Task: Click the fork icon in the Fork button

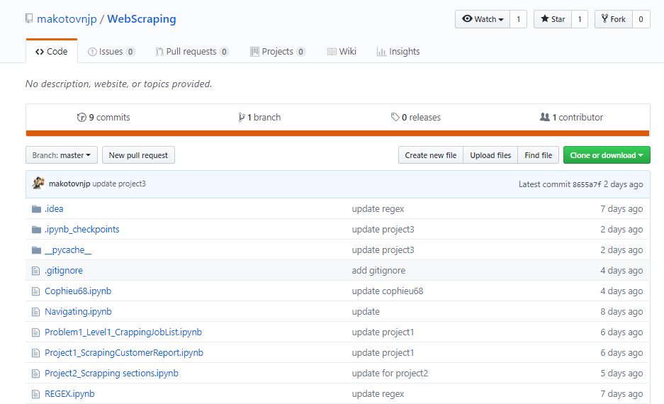Action: point(604,18)
